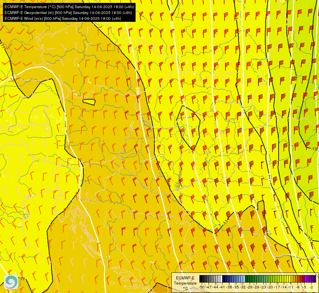Screen dimensions: 319x293
Task: Select the ECMWF-E Temperature 500 hPa title line
Action: click(x=69, y=7)
